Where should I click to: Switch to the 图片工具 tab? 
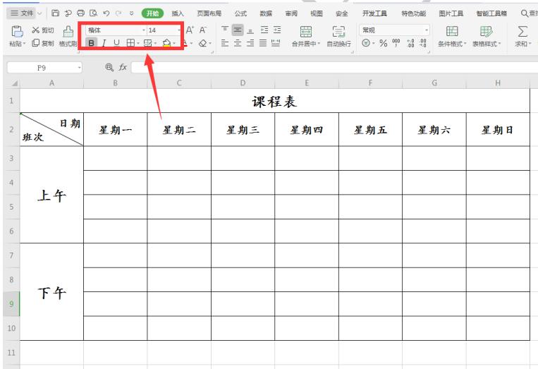(x=451, y=13)
